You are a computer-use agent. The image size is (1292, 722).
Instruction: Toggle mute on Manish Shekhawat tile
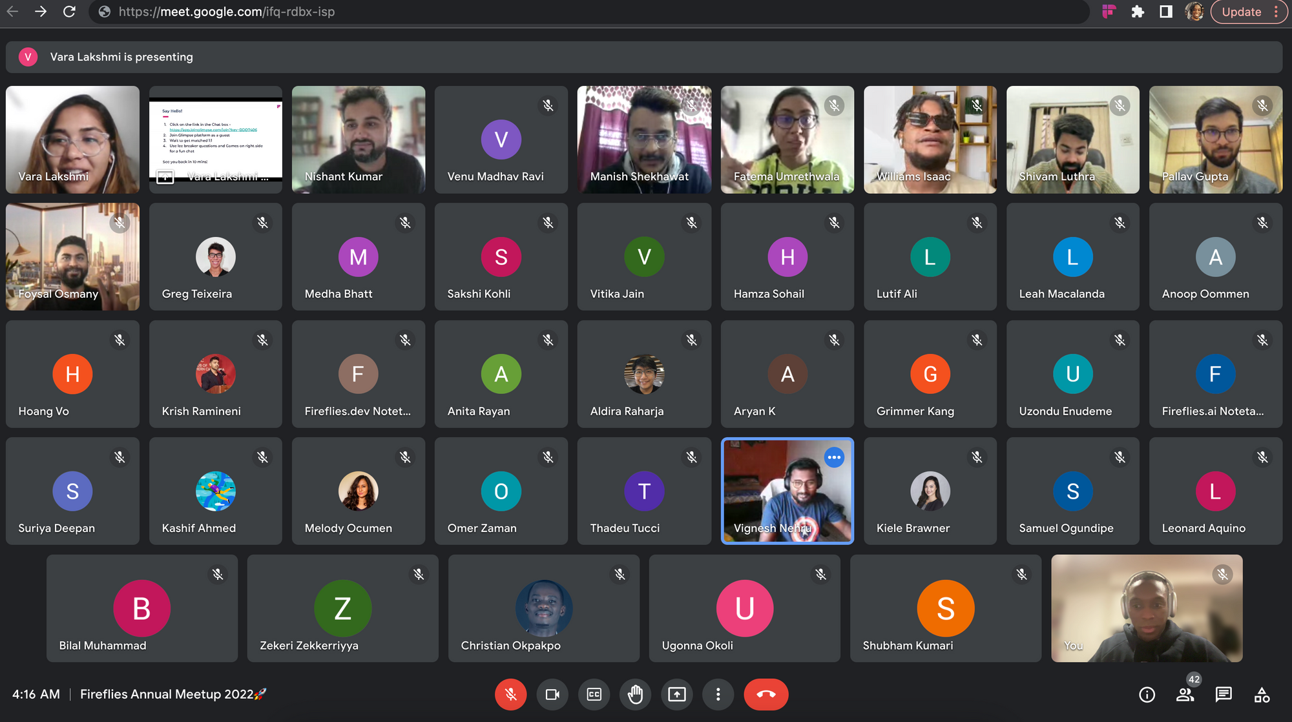click(691, 107)
